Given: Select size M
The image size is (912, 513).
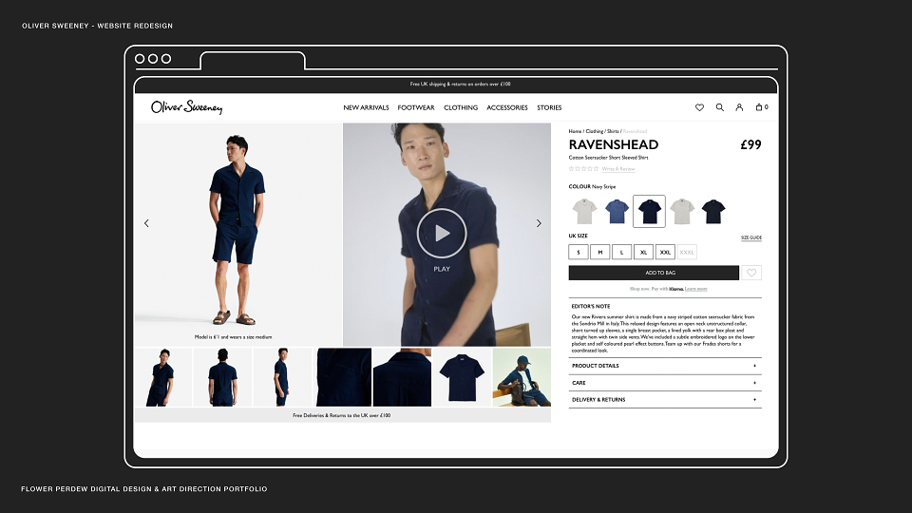Looking at the screenshot, I should (x=600, y=253).
